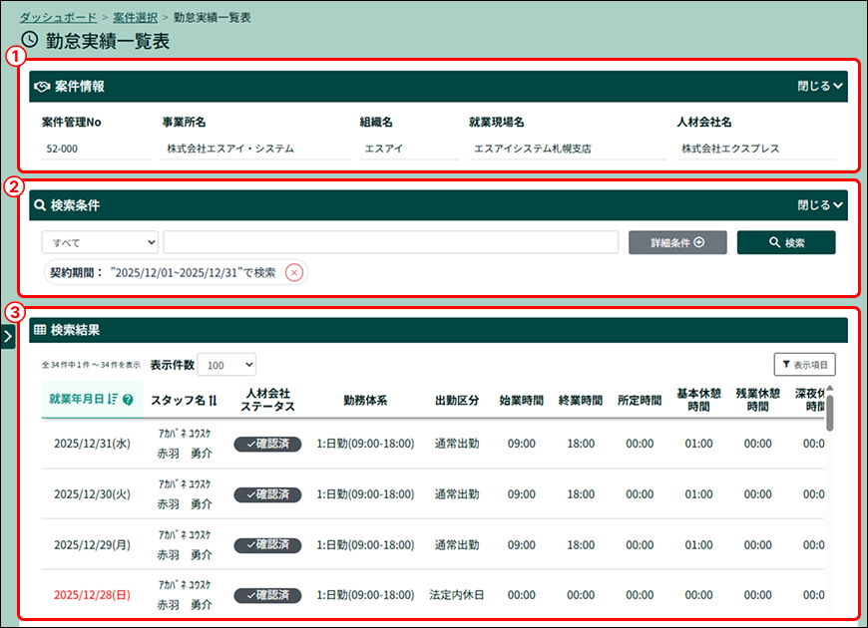Image resolution: width=868 pixels, height=628 pixels.
Task: Click the 確認済 badge for 2025/12/30 row
Action: (268, 494)
